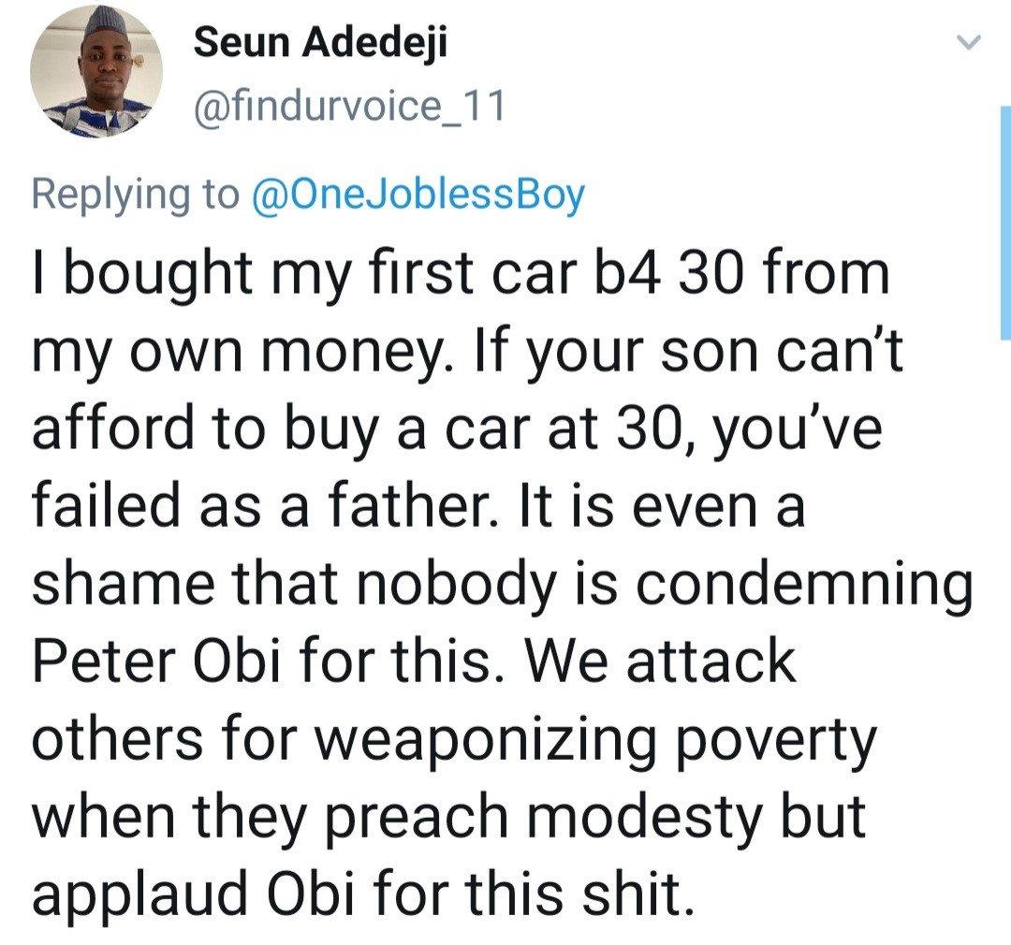This screenshot has height=945, width=1011.
Task: Open the @findurvoice_11 handle
Action: 348,106
